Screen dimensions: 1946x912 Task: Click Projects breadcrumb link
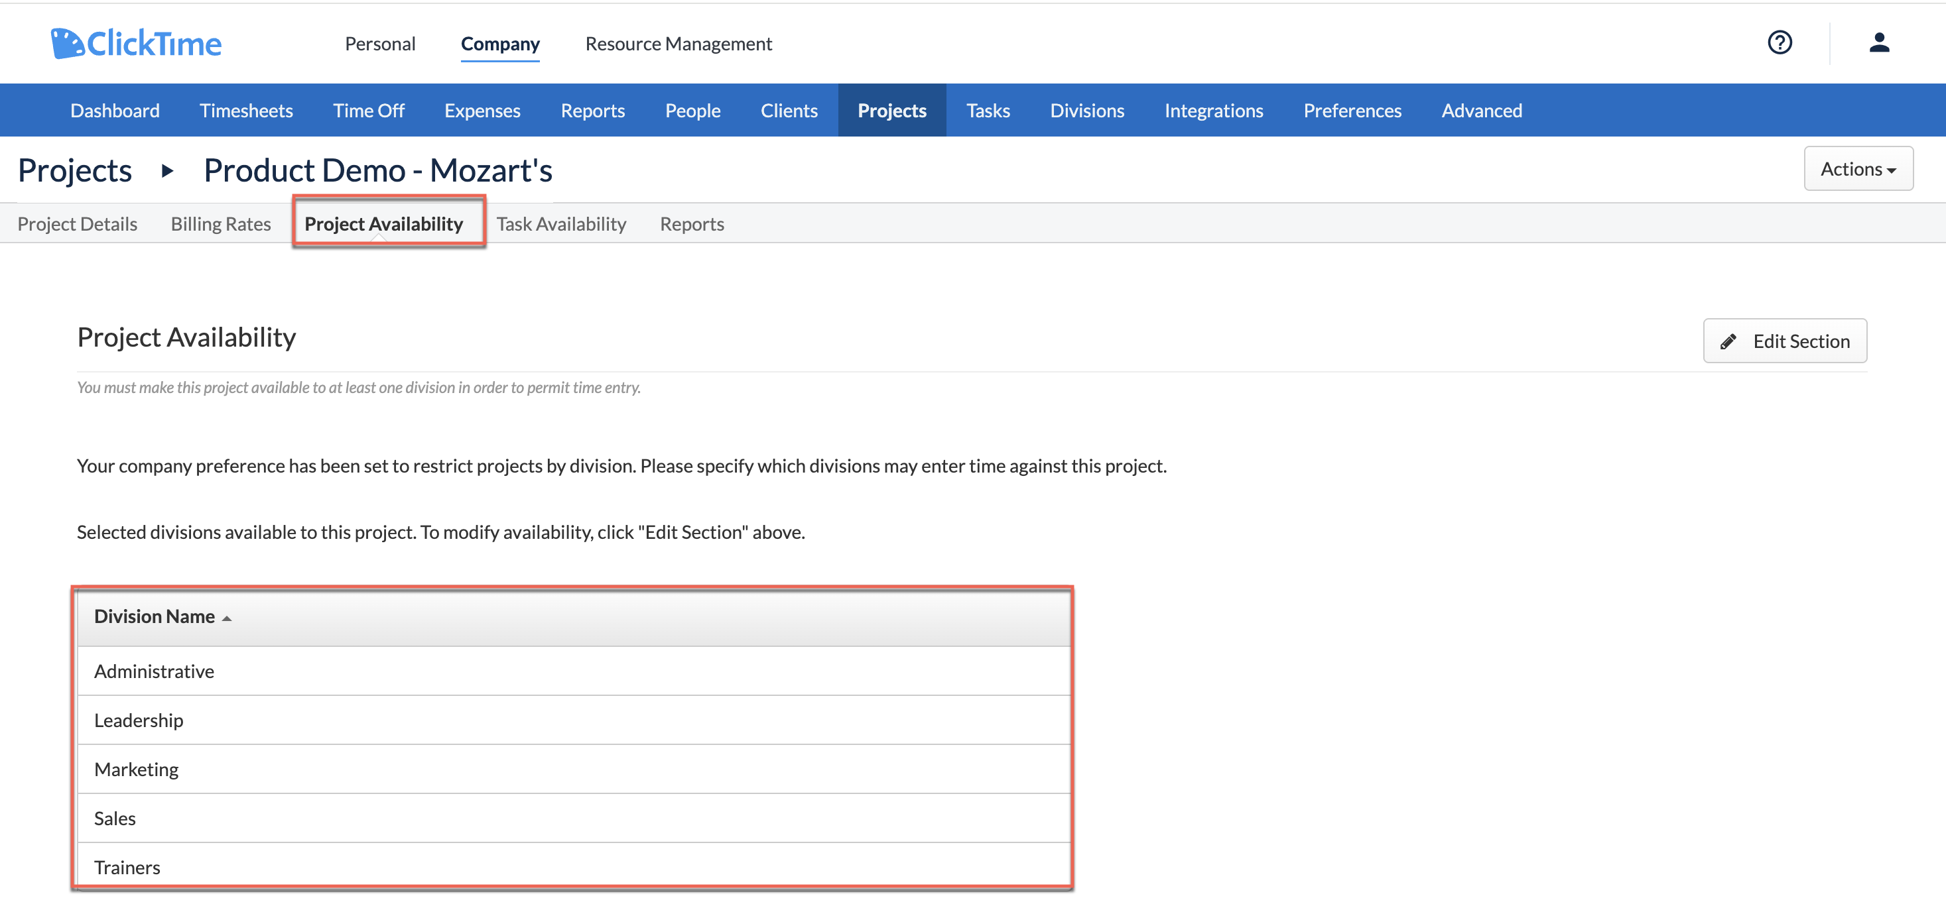(75, 170)
